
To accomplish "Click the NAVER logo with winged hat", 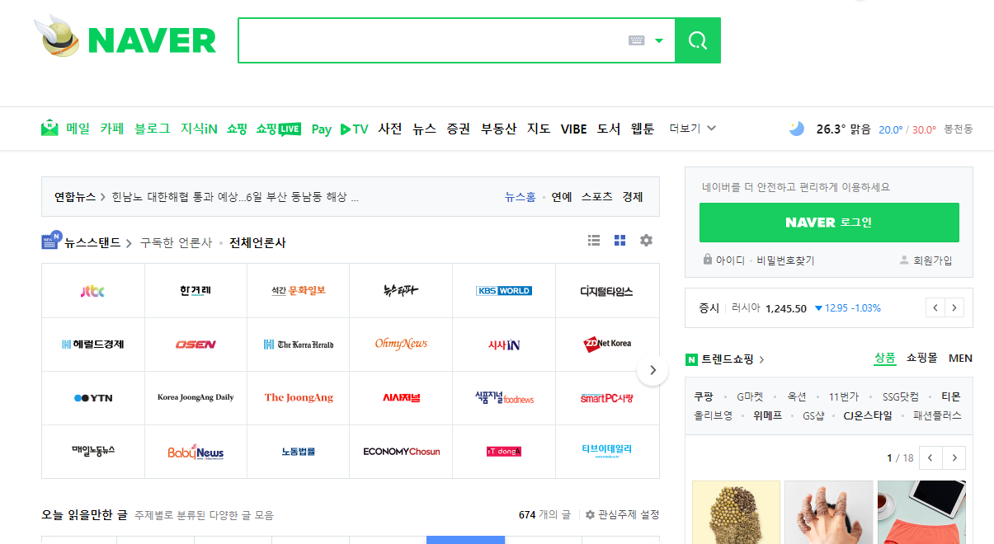I will [125, 38].
